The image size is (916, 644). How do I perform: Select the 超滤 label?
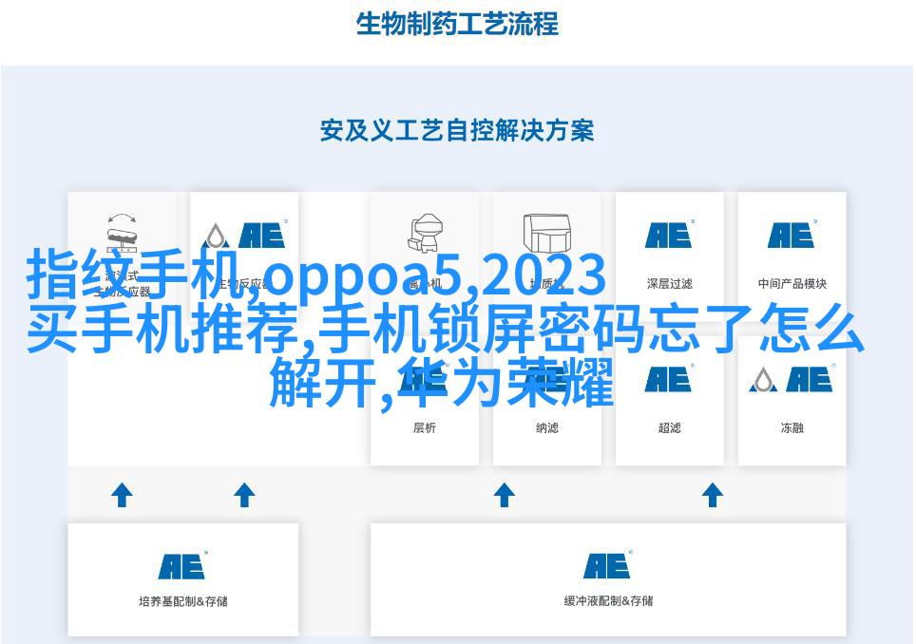click(x=670, y=428)
